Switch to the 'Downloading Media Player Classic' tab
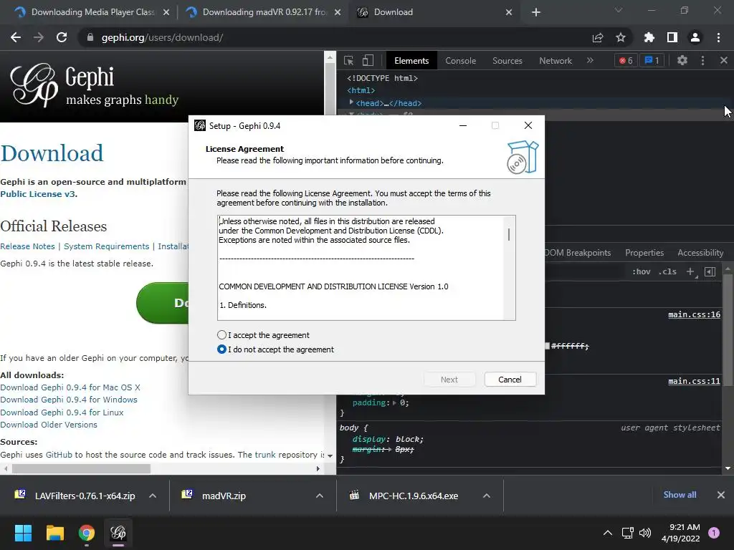The width and height of the screenshot is (734, 550). [91, 12]
